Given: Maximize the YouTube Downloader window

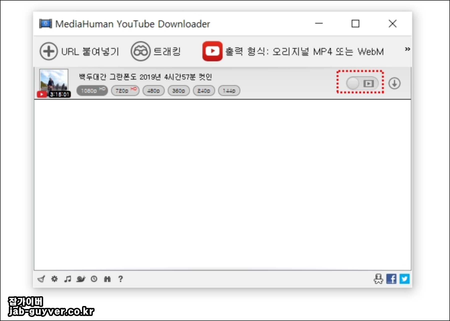Looking at the screenshot, I should coord(355,24).
